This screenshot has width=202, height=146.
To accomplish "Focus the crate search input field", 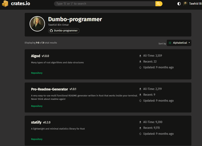I will tap(104, 4).
